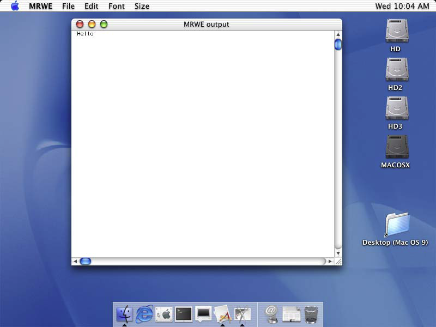The width and height of the screenshot is (436, 327).
Task: Minimize the MRWE output window
Action: 92,24
